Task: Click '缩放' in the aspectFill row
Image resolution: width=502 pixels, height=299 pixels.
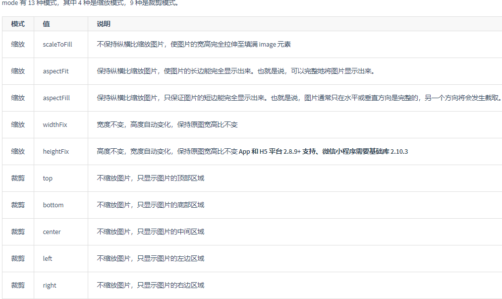Action: tap(18, 98)
